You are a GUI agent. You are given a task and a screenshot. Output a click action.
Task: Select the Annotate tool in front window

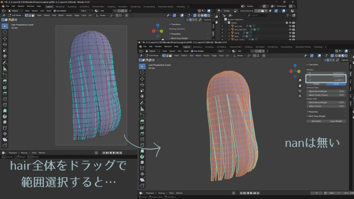coord(142,103)
